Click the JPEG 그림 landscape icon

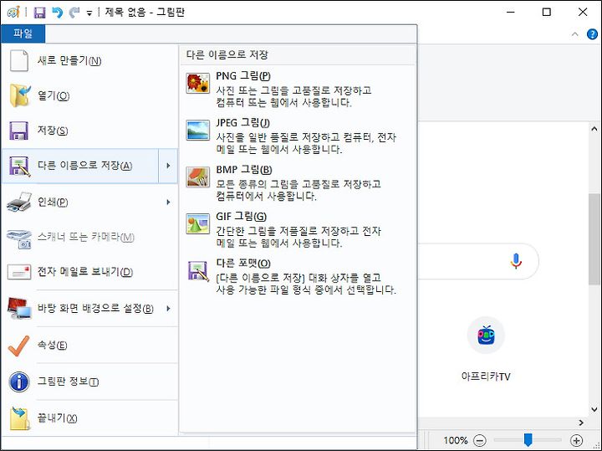[197, 130]
